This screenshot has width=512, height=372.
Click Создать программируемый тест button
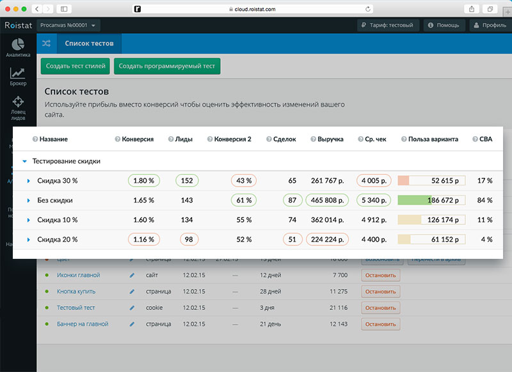(x=167, y=66)
